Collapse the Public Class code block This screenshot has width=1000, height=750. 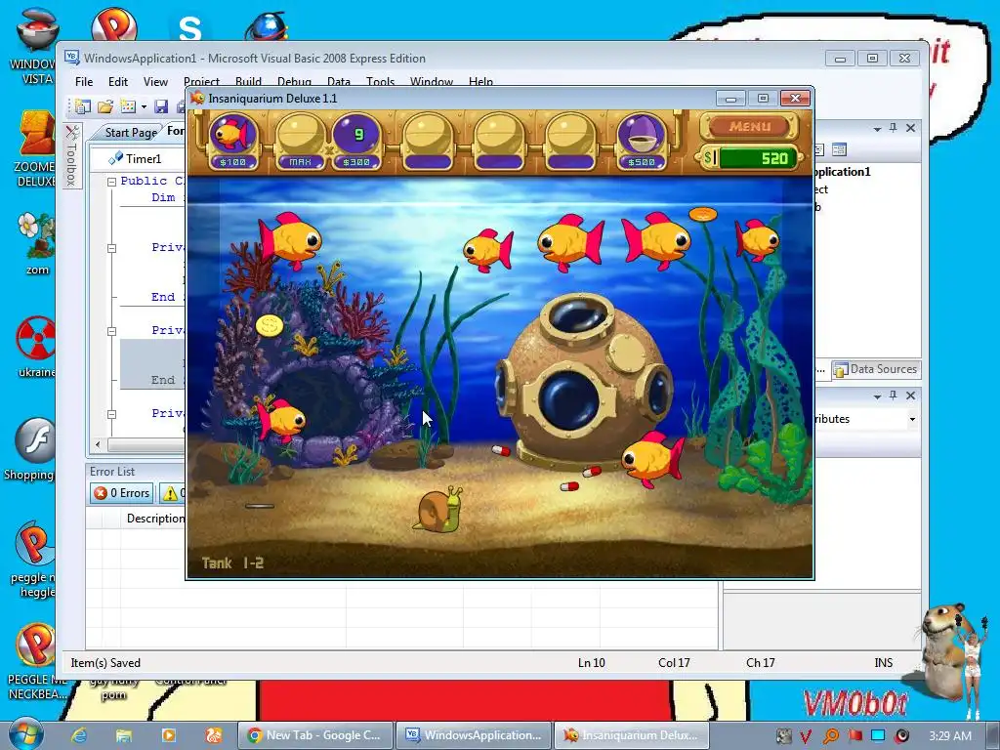[x=111, y=182]
